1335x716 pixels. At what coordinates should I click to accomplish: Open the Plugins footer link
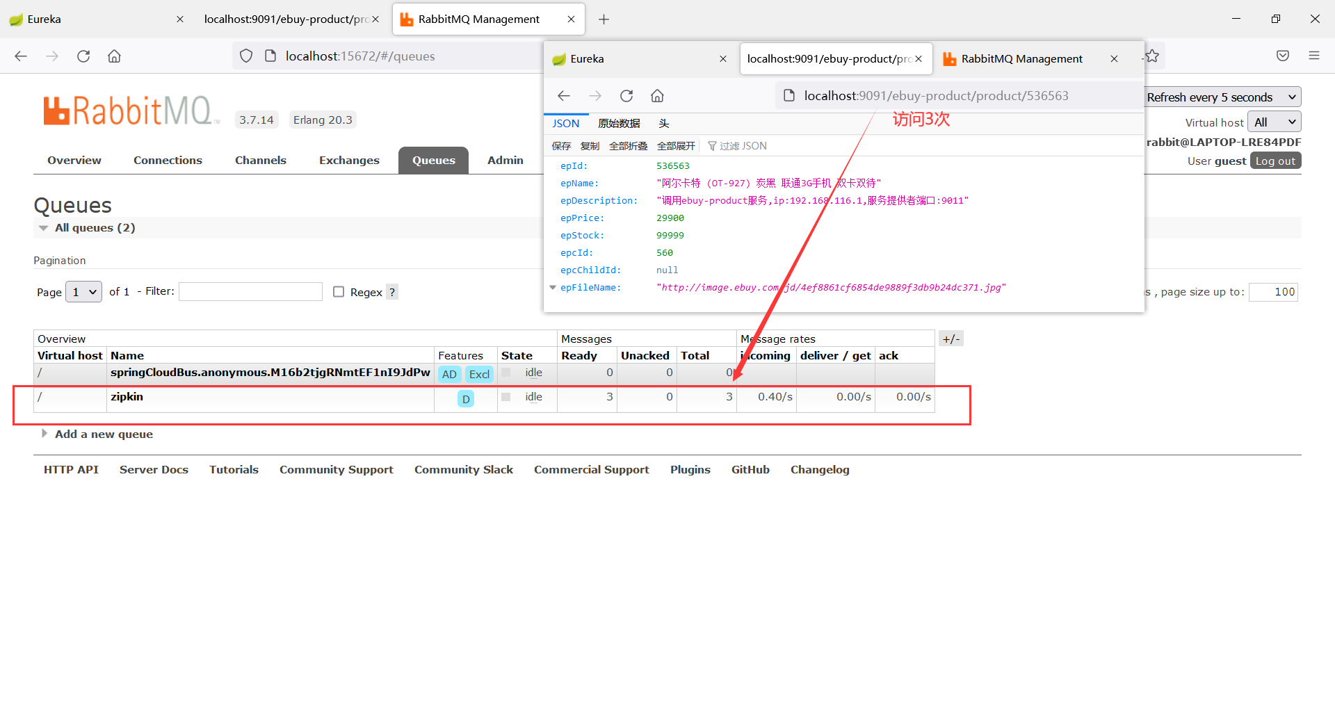coord(690,470)
